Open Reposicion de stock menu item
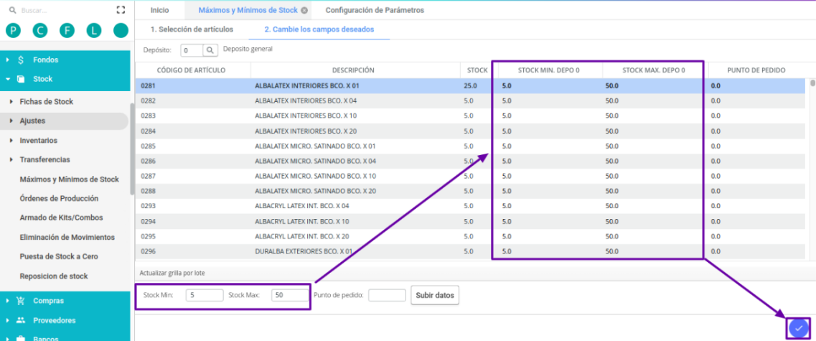Screen dimensions: 816x341 click(54, 276)
